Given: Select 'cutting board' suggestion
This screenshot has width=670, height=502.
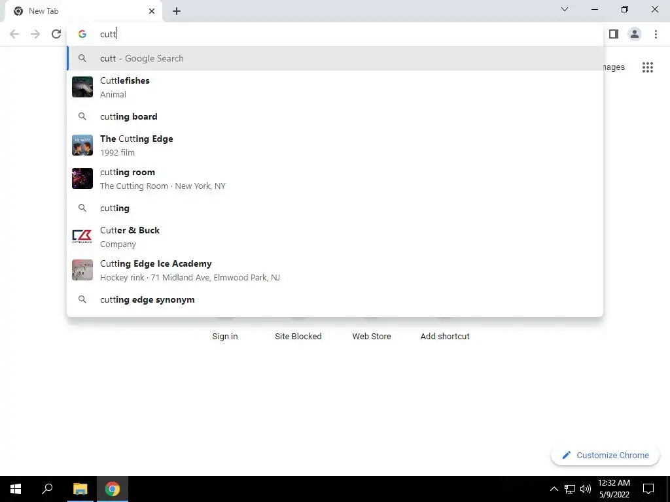Looking at the screenshot, I should coord(336,116).
